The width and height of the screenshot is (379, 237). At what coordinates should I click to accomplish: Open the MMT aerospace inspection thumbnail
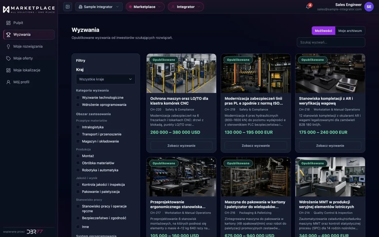330,177
